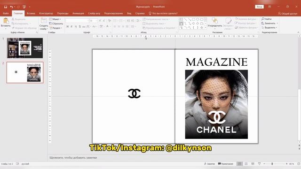Open the font name combo box
The height and width of the screenshot is (169, 301).
pyautogui.click(x=77, y=21)
